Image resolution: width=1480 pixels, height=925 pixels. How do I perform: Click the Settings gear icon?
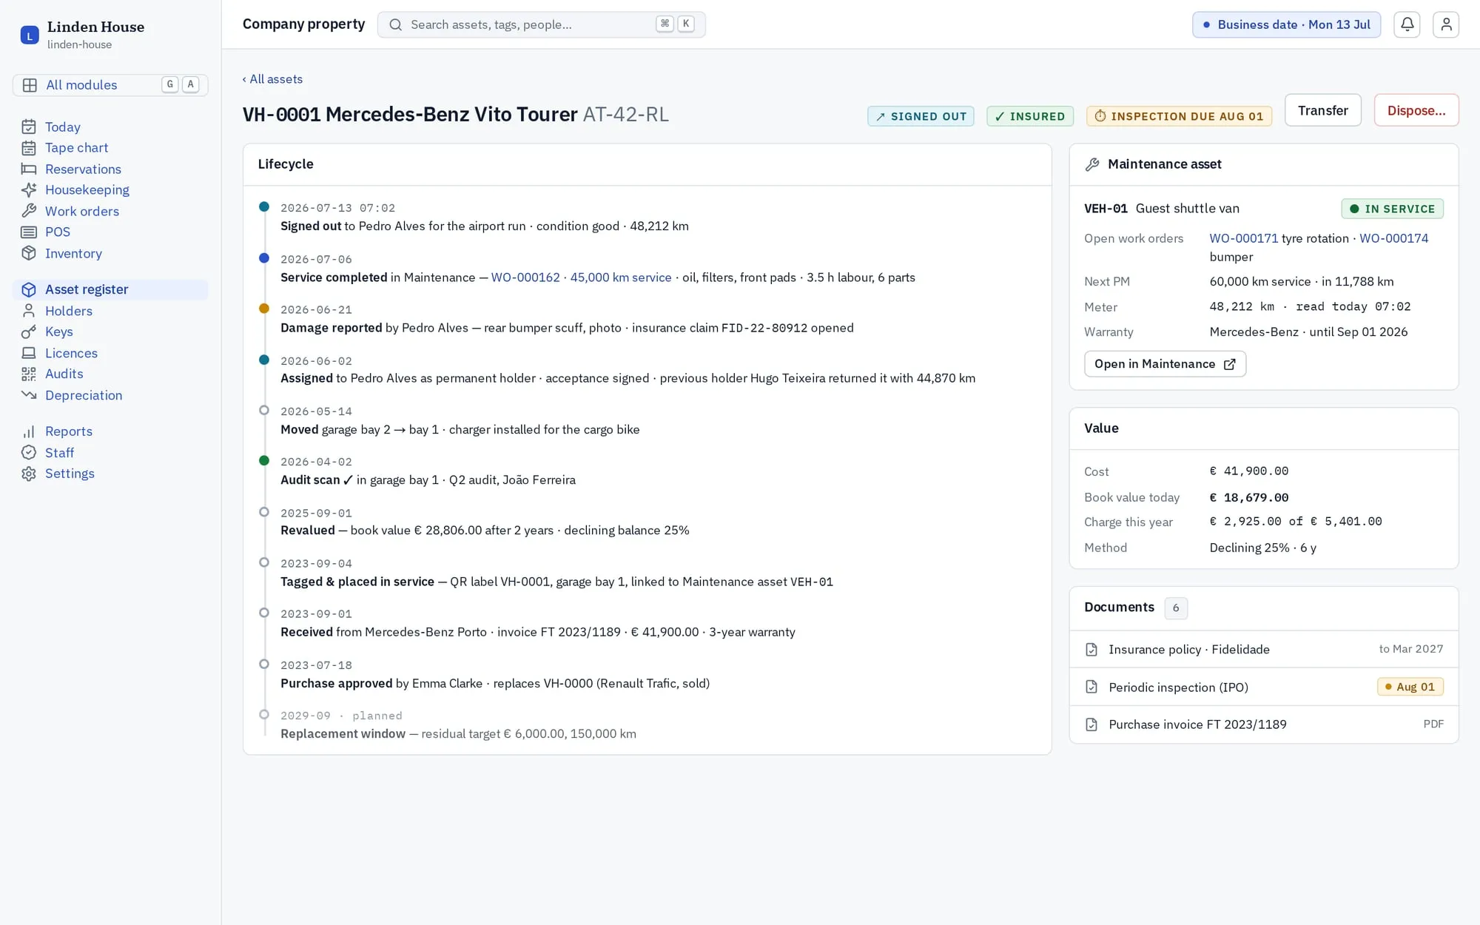coord(29,474)
